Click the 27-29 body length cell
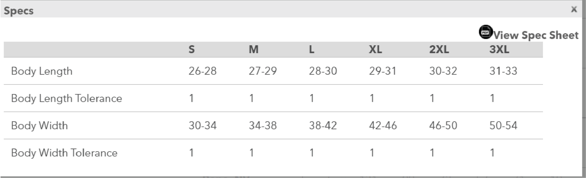Screen dimensions: 586x178 click(262, 71)
